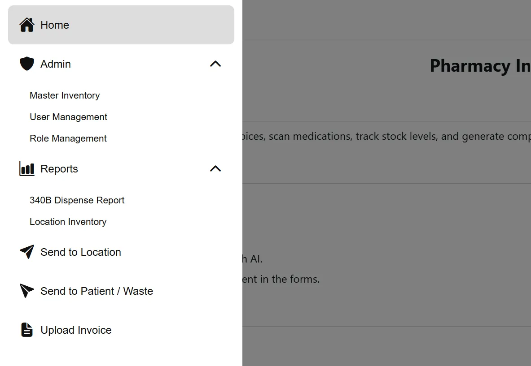Screen dimensions: 531x366
Task: Open the 340B Dispense Report
Action: click(x=77, y=200)
